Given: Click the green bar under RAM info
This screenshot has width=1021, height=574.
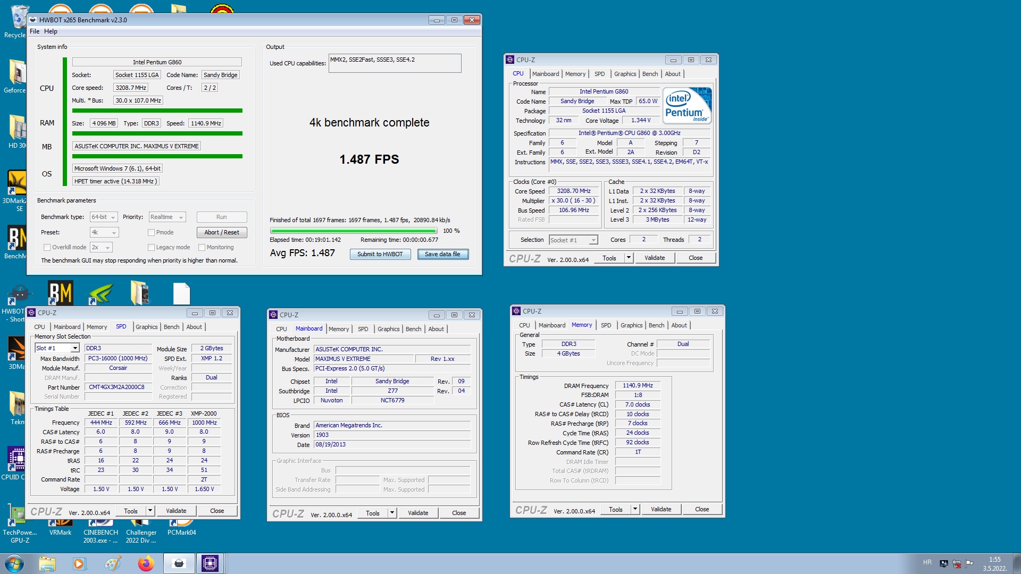Looking at the screenshot, I should click(157, 133).
